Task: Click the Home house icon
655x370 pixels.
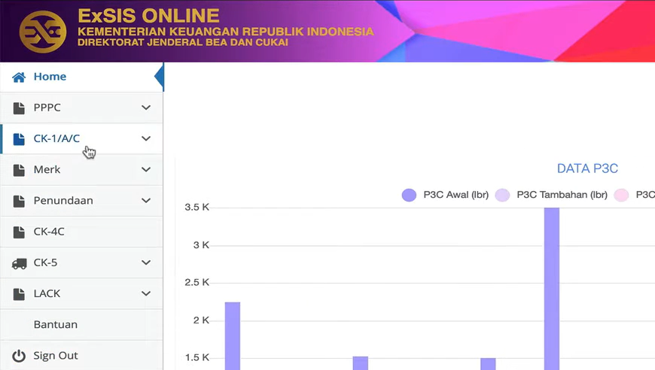Action: click(19, 77)
